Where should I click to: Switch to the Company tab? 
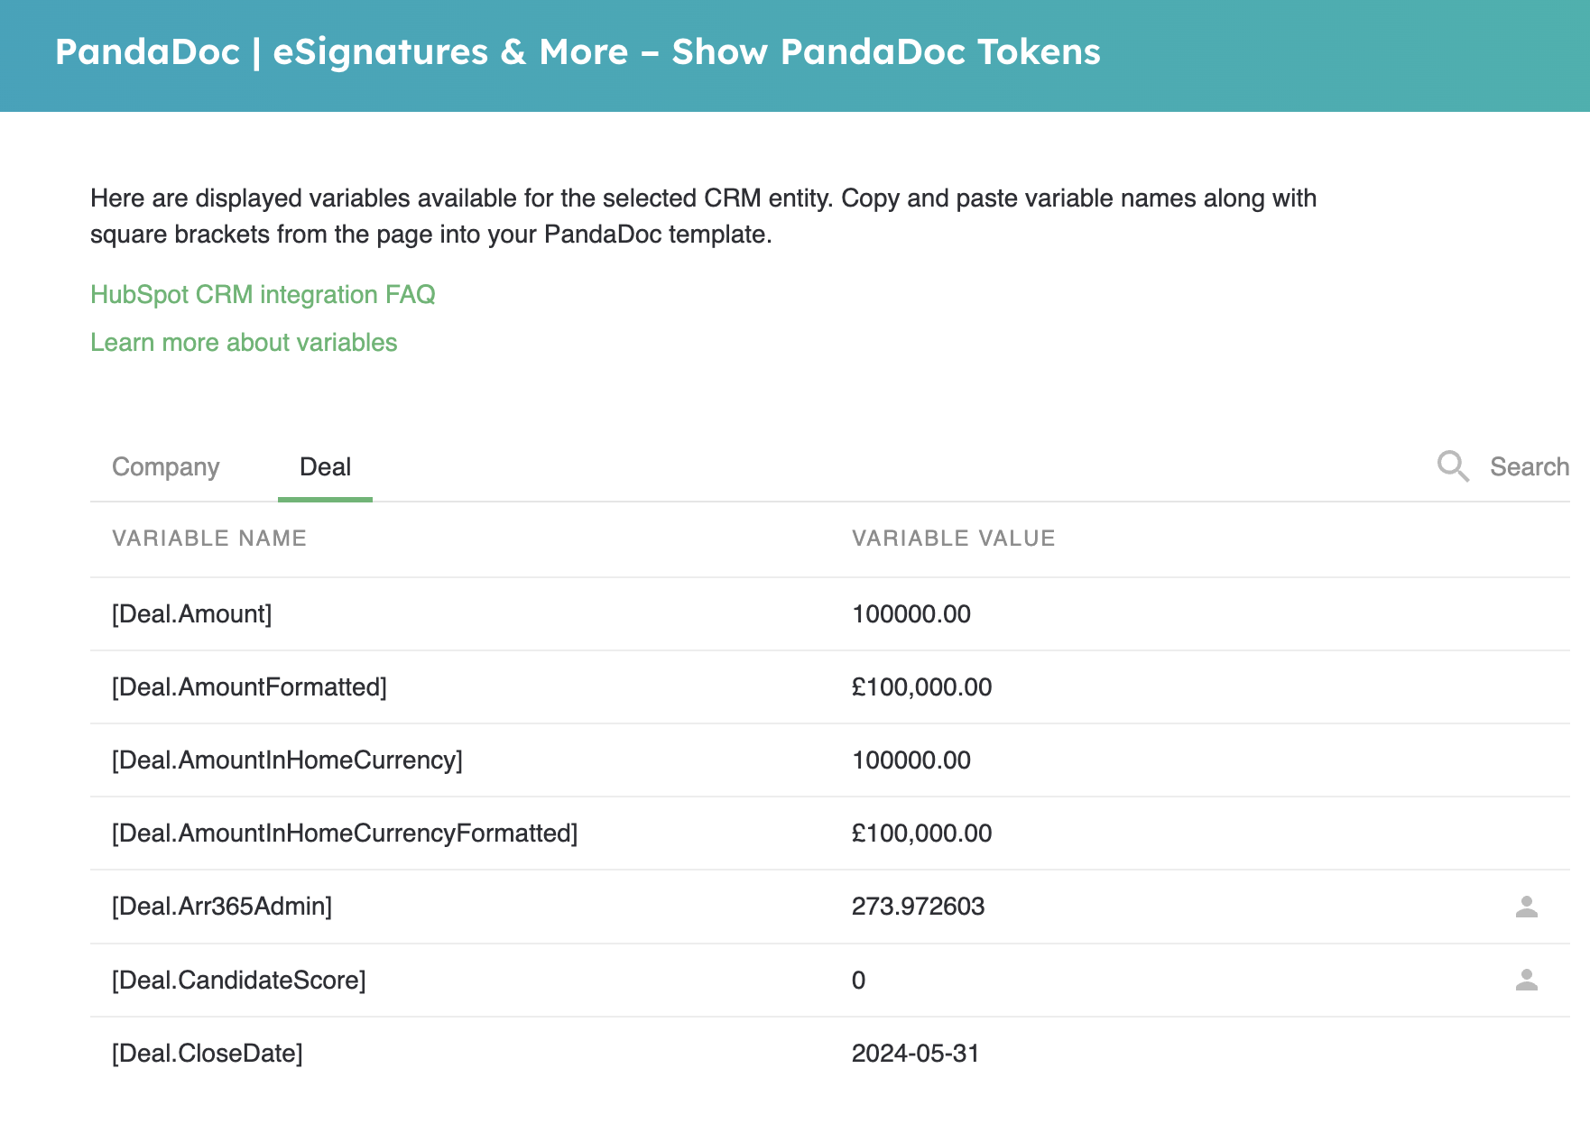[165, 466]
